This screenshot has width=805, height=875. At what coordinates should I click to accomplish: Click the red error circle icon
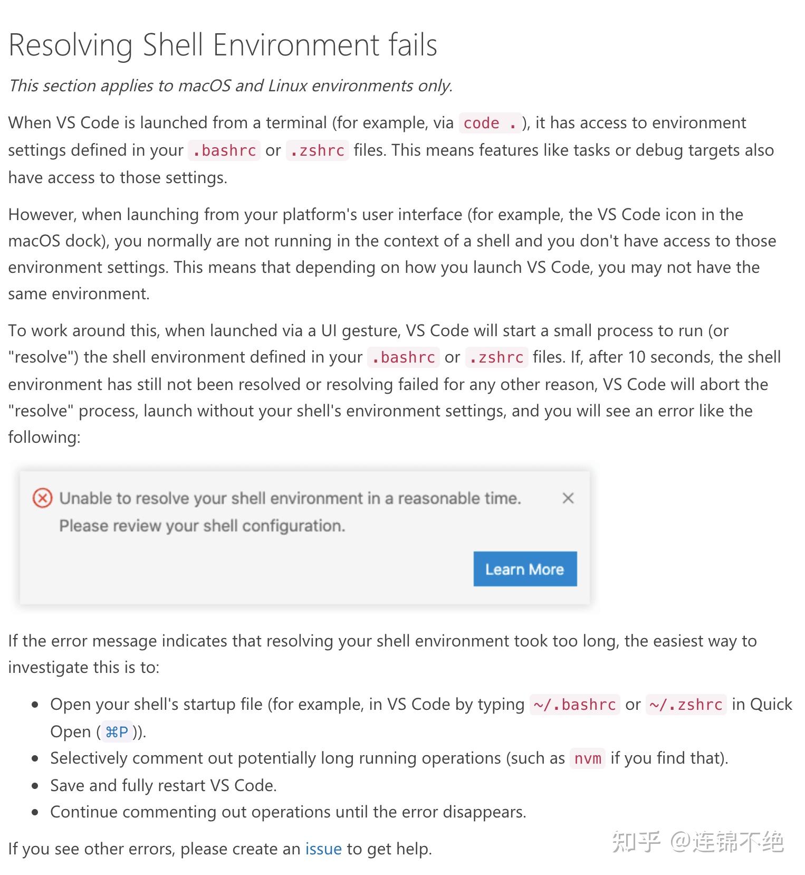click(43, 498)
